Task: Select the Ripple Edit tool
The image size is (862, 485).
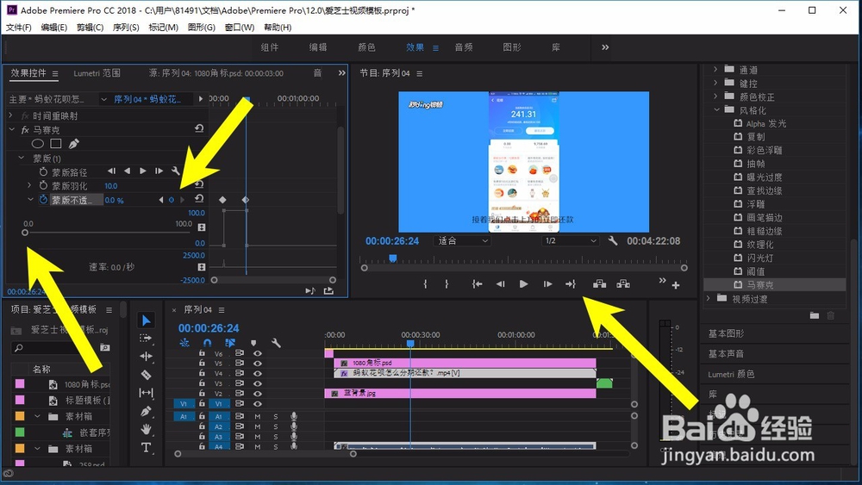Action: [146, 357]
